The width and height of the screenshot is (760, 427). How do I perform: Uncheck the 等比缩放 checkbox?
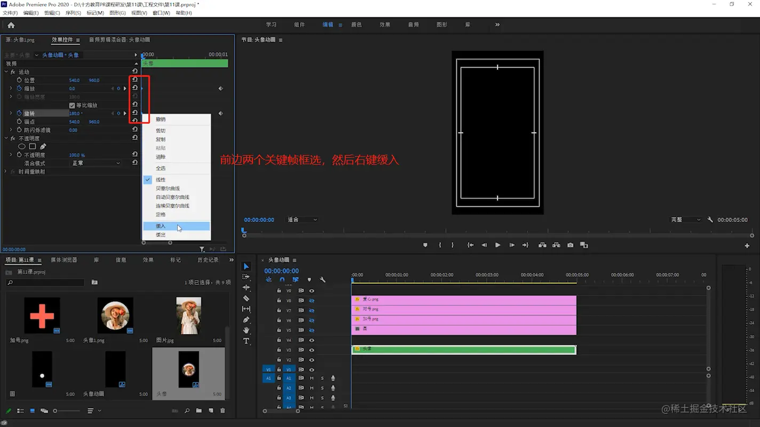click(x=72, y=106)
